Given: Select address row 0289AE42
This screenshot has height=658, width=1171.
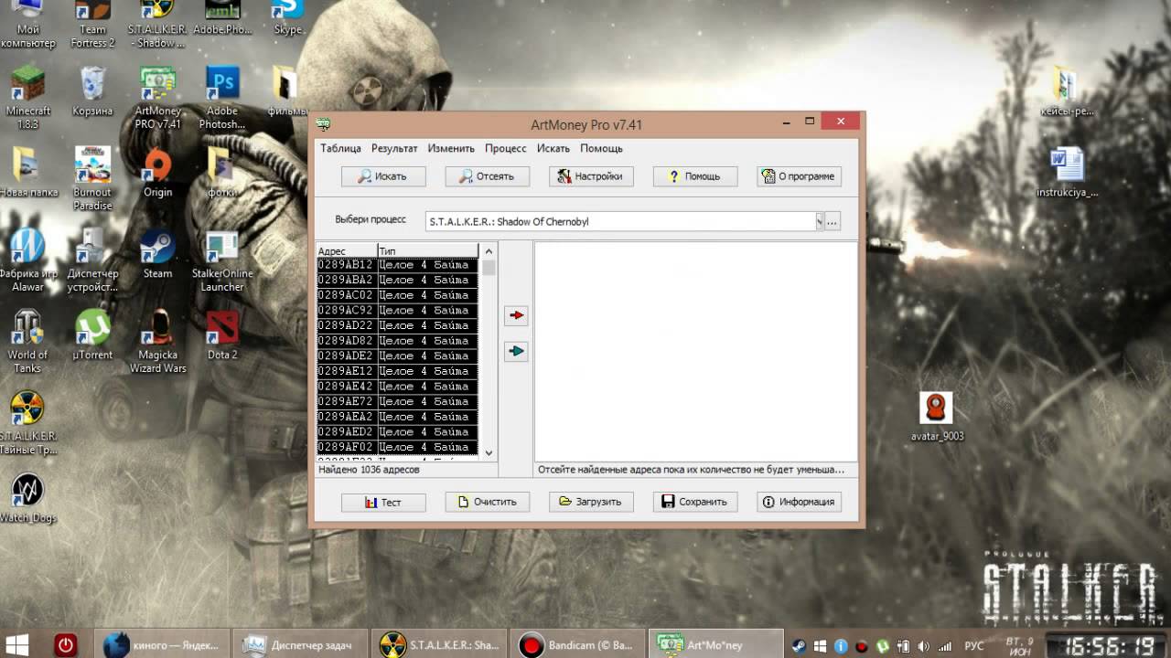Looking at the screenshot, I should (x=397, y=387).
